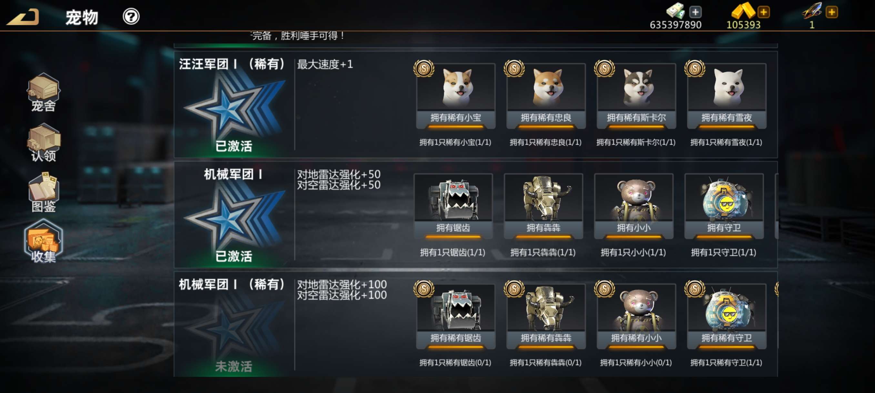Select the 收集 collection tab
The image size is (875, 393).
(44, 241)
